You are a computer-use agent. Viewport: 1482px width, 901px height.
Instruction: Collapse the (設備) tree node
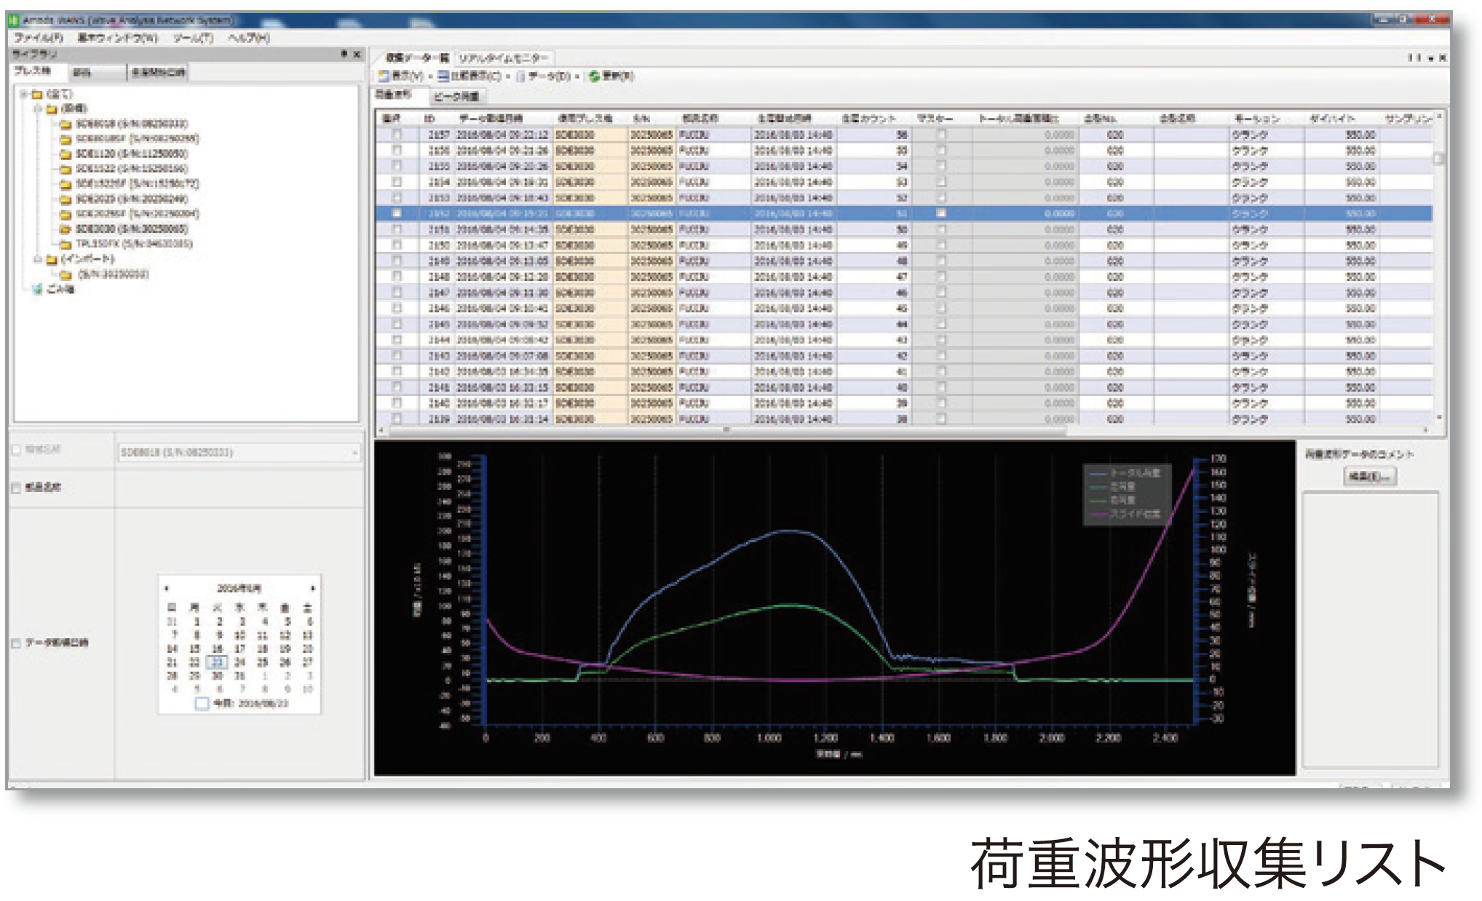coord(39,109)
